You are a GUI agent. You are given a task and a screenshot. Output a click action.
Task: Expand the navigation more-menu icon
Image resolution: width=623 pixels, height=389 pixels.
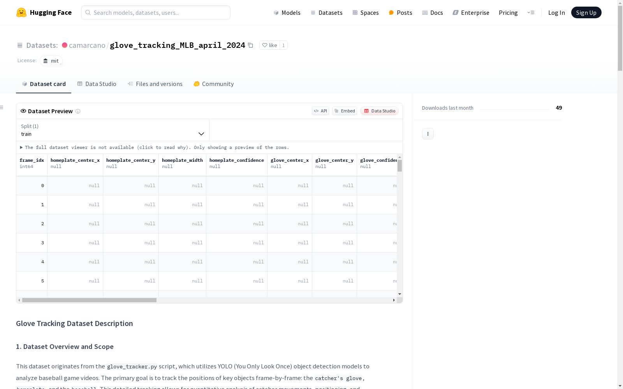531,12
